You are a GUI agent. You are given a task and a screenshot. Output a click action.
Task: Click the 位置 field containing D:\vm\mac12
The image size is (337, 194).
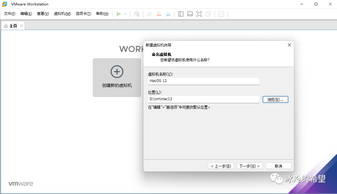204,99
